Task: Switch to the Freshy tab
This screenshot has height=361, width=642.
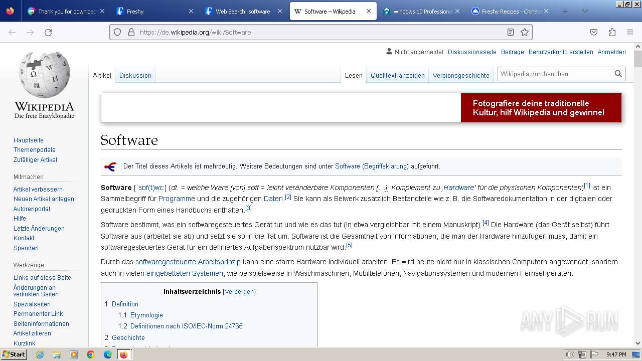Action: 154,11
